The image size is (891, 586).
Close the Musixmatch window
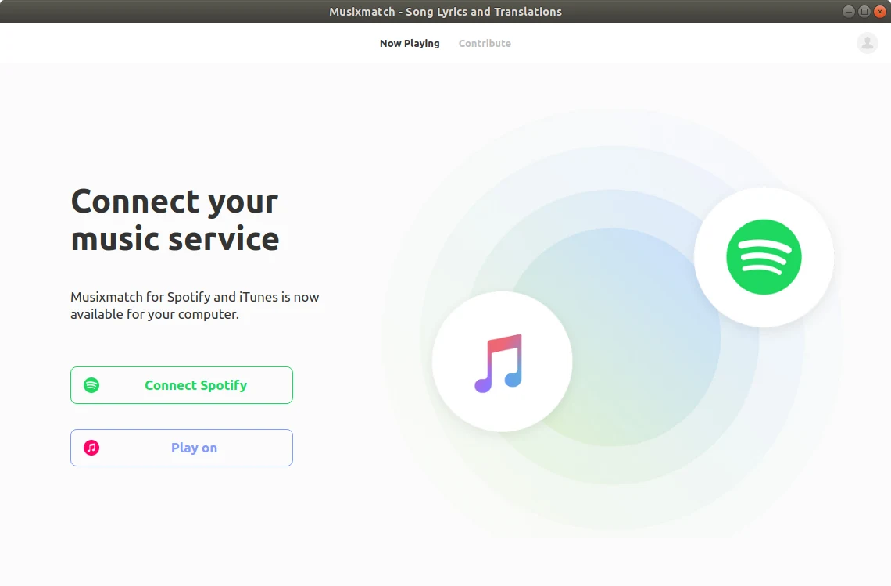pos(879,12)
